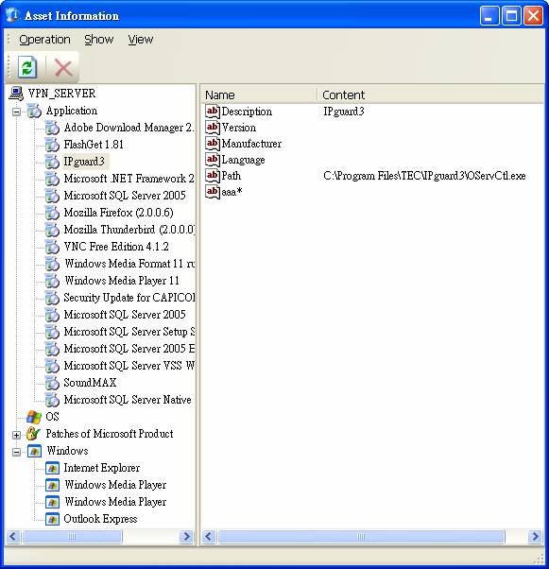Collapse the Application tree node
The width and height of the screenshot is (549, 569).
[x=16, y=112]
